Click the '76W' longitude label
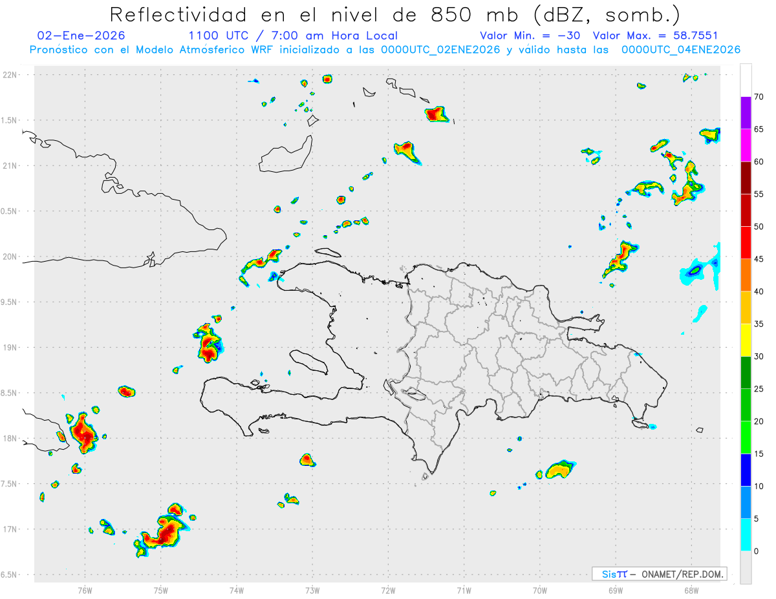This screenshot has width=776, height=599. 85,590
